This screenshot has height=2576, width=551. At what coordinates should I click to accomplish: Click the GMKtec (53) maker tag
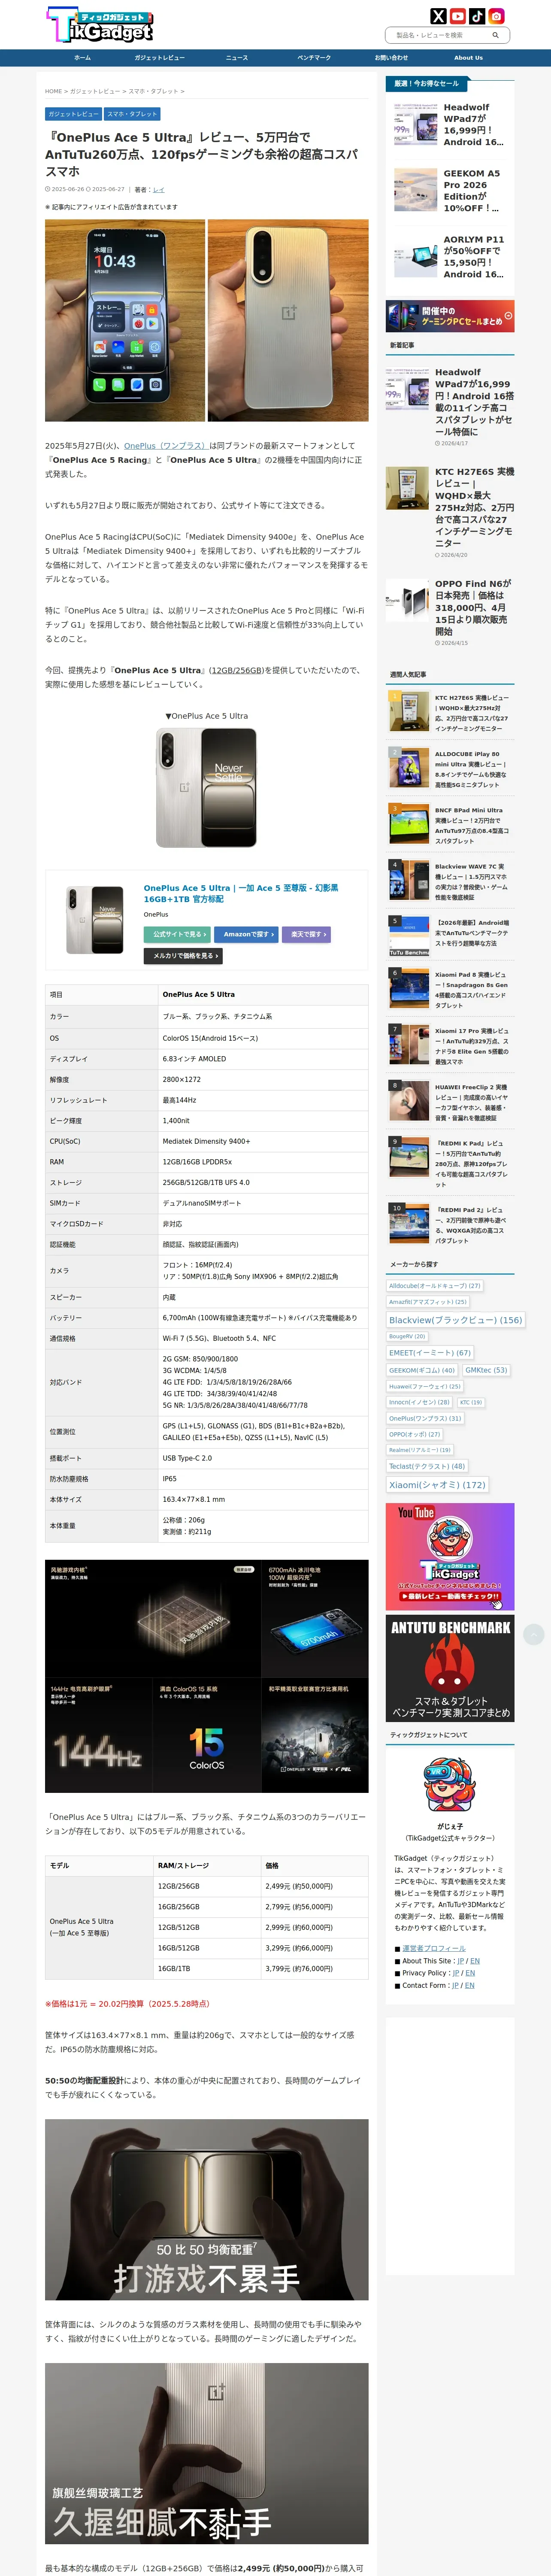[486, 1370]
